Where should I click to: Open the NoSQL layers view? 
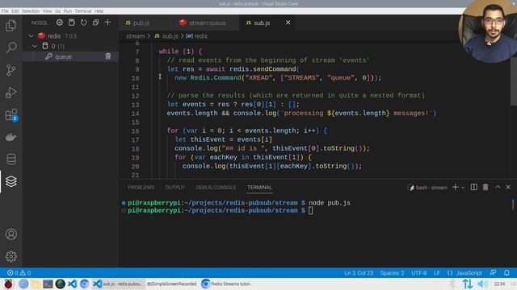[x=11, y=181]
